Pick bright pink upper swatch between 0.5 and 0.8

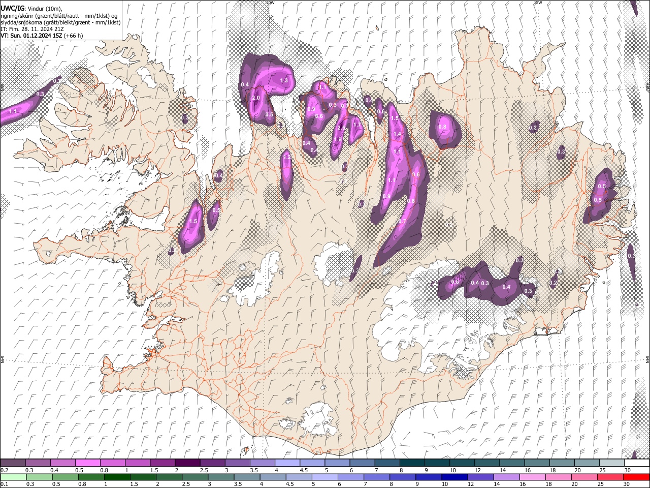click(87, 463)
